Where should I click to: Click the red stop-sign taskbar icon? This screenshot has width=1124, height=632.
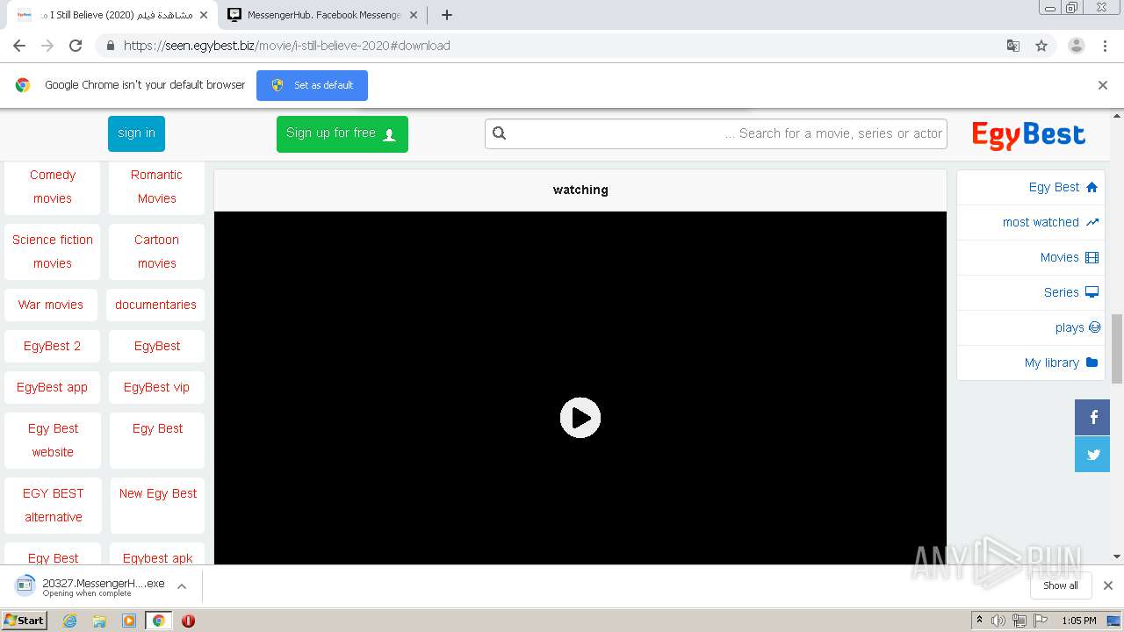click(188, 621)
